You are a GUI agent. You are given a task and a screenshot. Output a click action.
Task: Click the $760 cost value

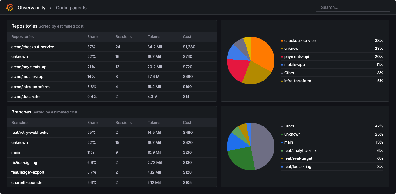(188, 57)
